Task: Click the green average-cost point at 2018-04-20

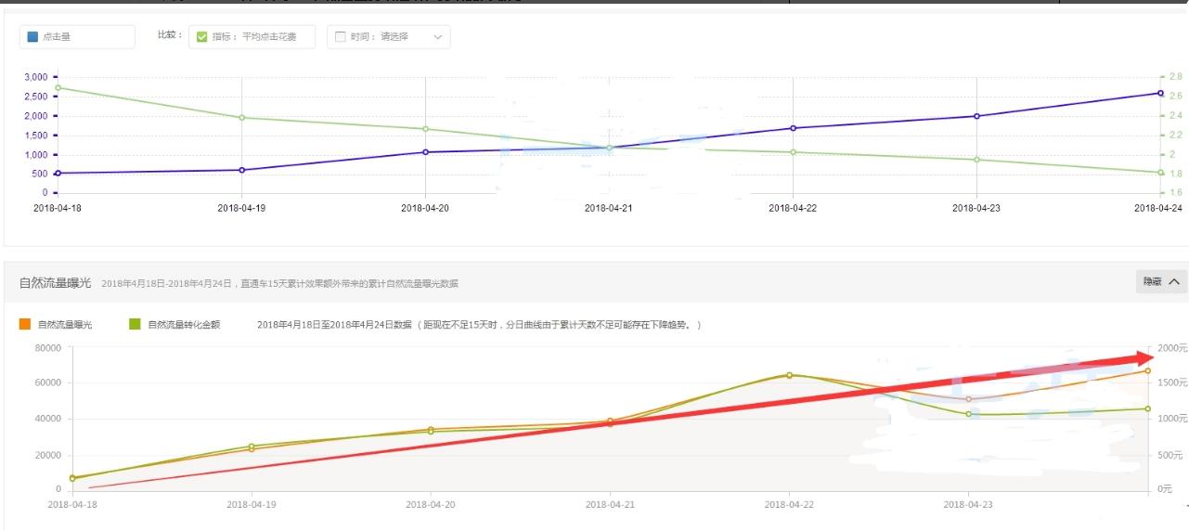Action: pyautogui.click(x=425, y=129)
